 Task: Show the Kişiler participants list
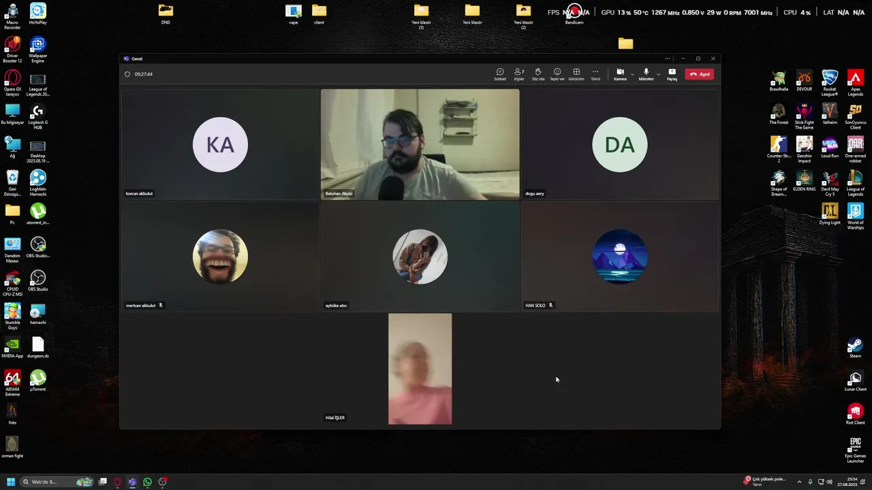click(x=519, y=74)
